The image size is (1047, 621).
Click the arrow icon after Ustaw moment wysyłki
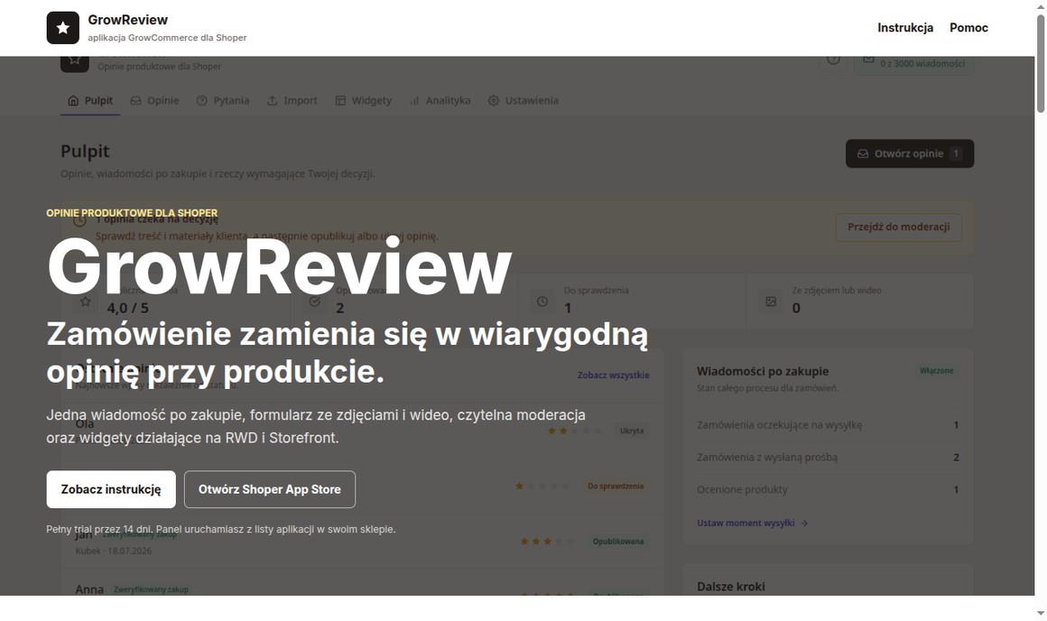point(804,523)
